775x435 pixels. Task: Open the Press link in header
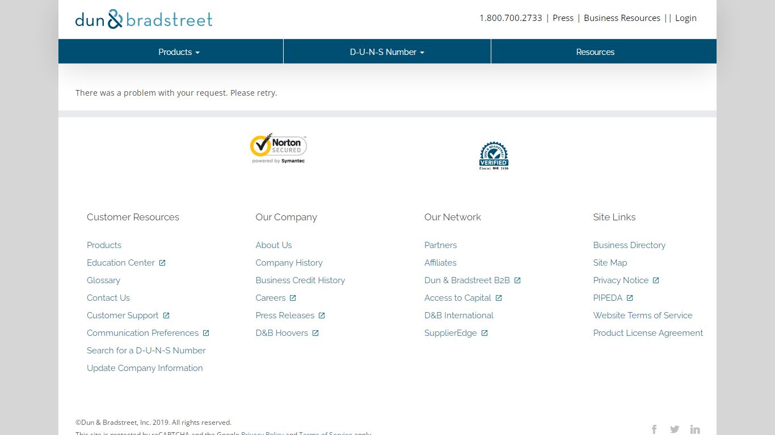(563, 18)
